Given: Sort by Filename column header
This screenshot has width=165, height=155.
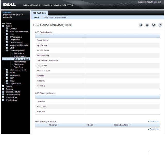Looking at the screenshot, I should click(x=53, y=125).
